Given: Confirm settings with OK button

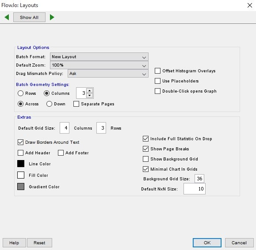Looking at the screenshot, I should (207, 243).
